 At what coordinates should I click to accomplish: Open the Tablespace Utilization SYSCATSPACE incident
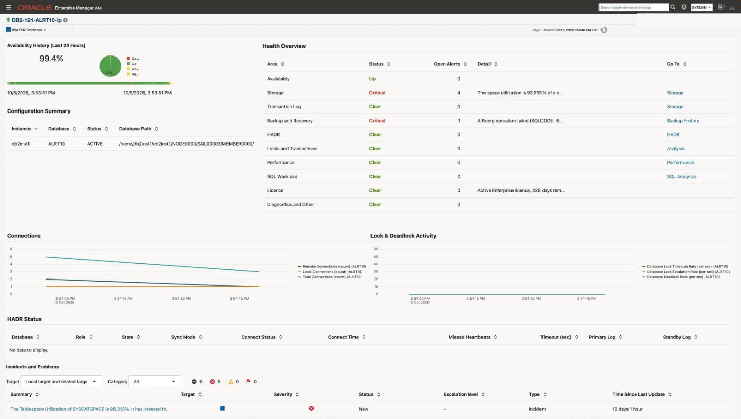[x=90, y=409]
